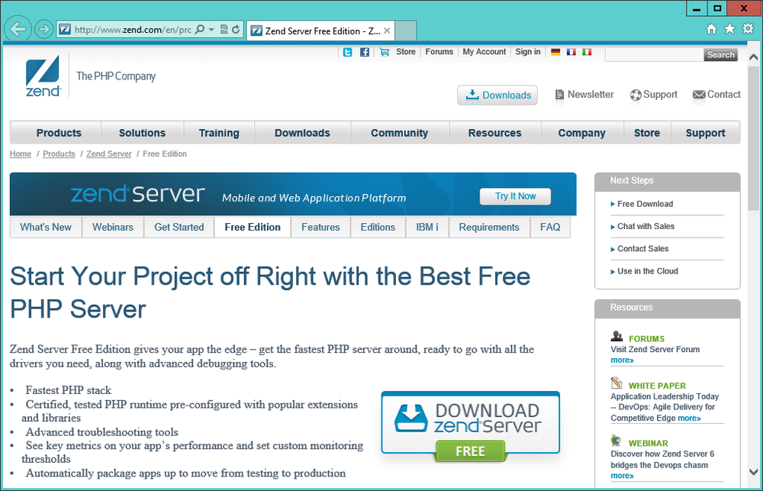Image resolution: width=763 pixels, height=491 pixels.
Task: Switch to Get Started tab
Action: pyautogui.click(x=179, y=227)
